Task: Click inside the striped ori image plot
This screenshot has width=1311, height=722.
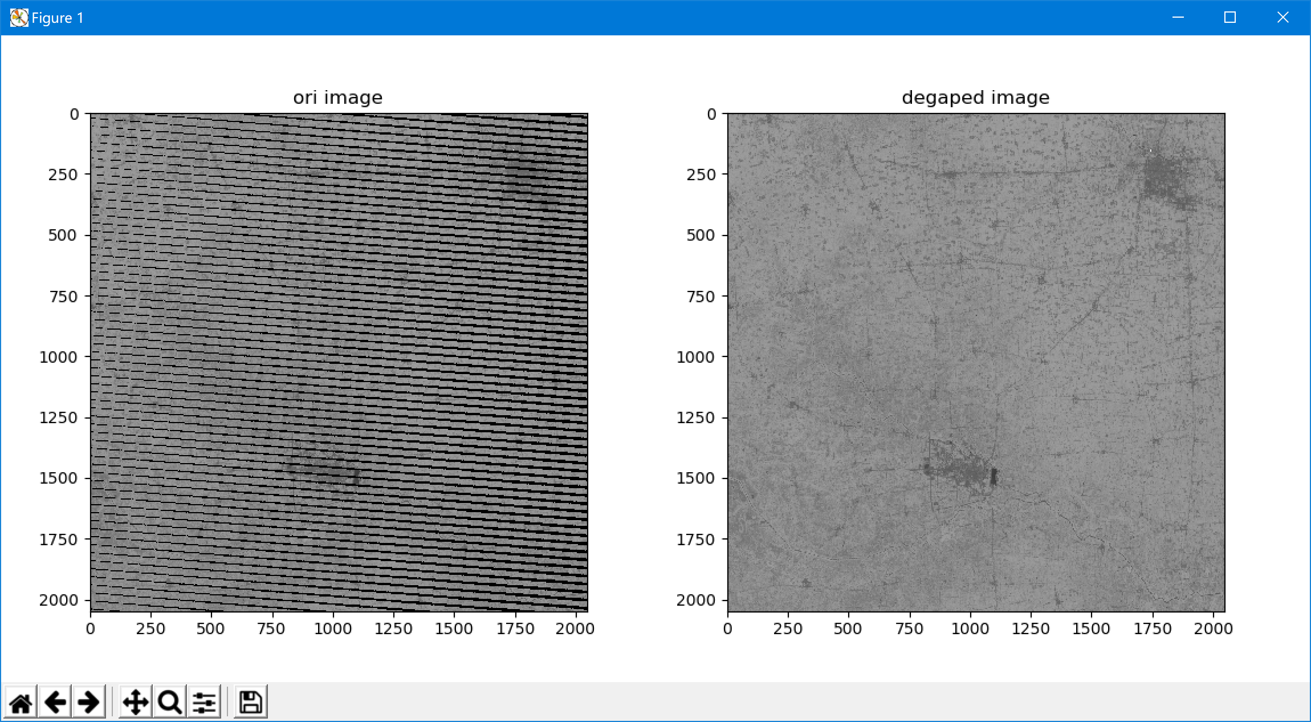Action: pyautogui.click(x=339, y=362)
